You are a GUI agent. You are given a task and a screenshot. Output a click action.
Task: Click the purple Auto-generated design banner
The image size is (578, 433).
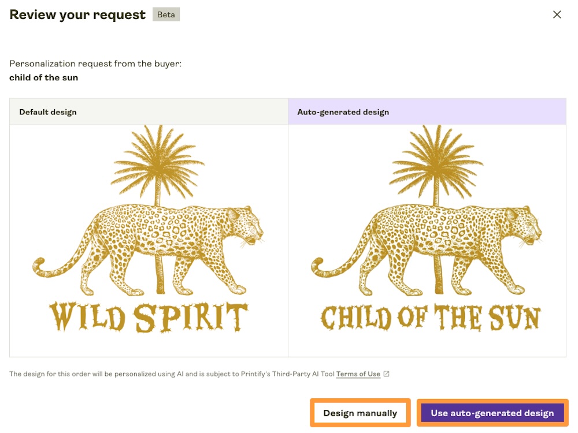pos(427,111)
